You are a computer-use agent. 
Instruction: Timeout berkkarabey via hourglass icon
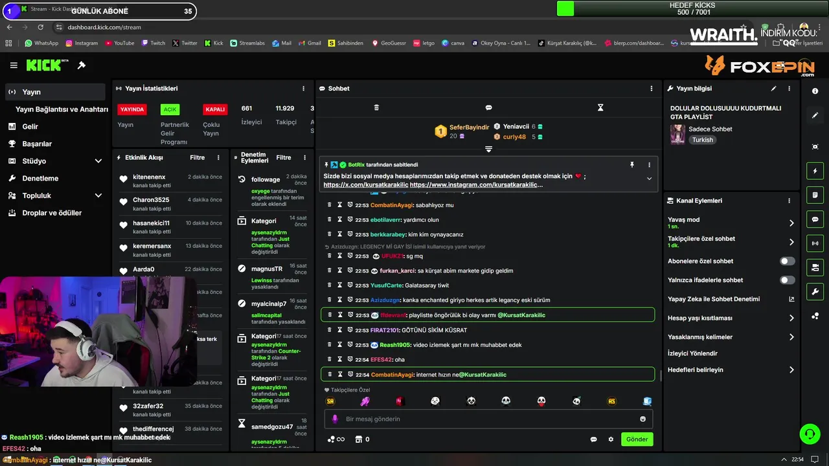(x=339, y=234)
